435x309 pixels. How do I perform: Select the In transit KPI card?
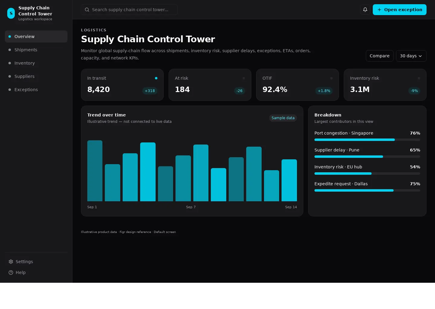122,85
